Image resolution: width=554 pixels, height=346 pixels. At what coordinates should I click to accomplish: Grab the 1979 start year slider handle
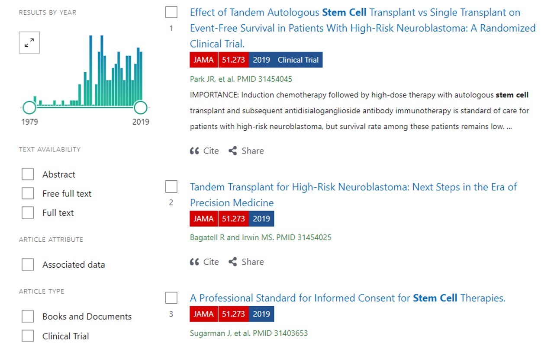(x=29, y=107)
